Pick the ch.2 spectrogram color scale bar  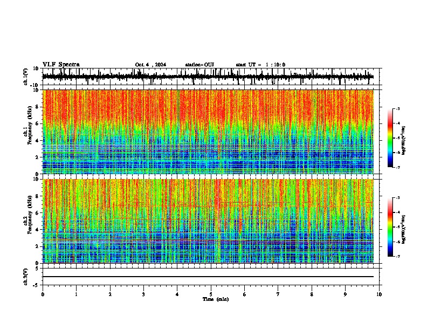390,227
